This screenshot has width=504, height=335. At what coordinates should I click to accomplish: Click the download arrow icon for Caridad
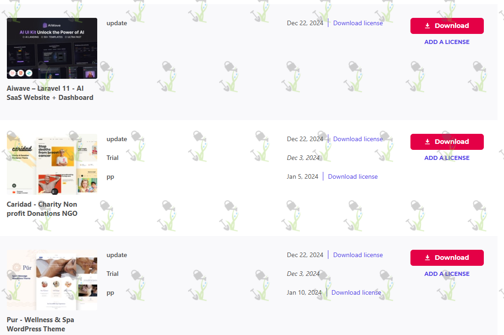[x=427, y=142]
